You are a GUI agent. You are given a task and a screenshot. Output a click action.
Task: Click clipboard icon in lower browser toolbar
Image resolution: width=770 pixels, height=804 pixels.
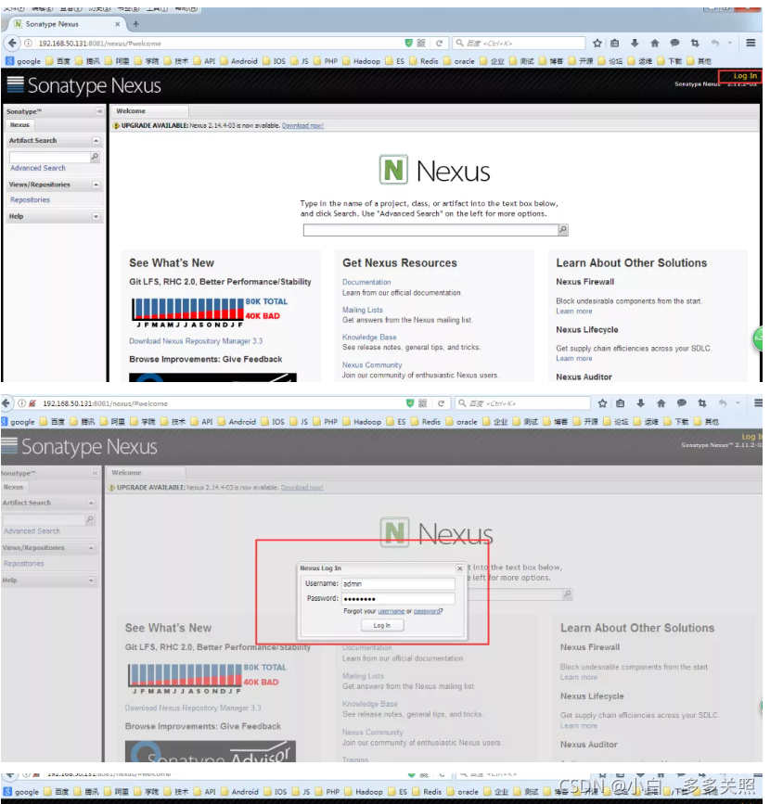point(621,403)
